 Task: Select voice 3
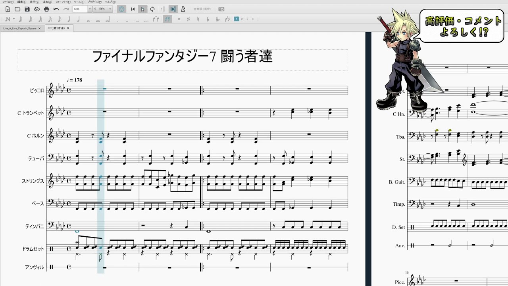point(247,19)
